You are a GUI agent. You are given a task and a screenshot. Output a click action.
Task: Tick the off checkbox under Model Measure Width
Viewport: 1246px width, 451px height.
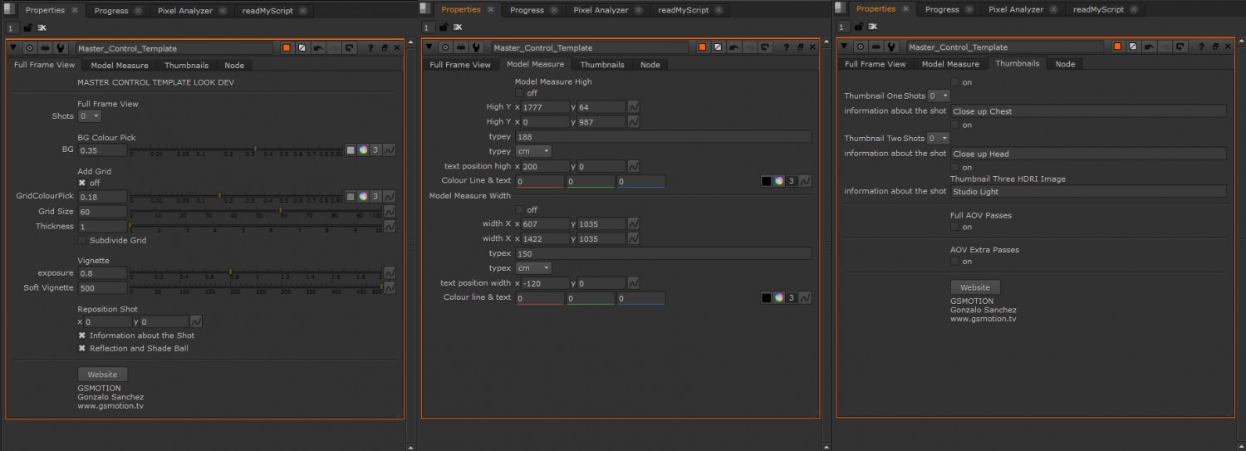click(519, 209)
